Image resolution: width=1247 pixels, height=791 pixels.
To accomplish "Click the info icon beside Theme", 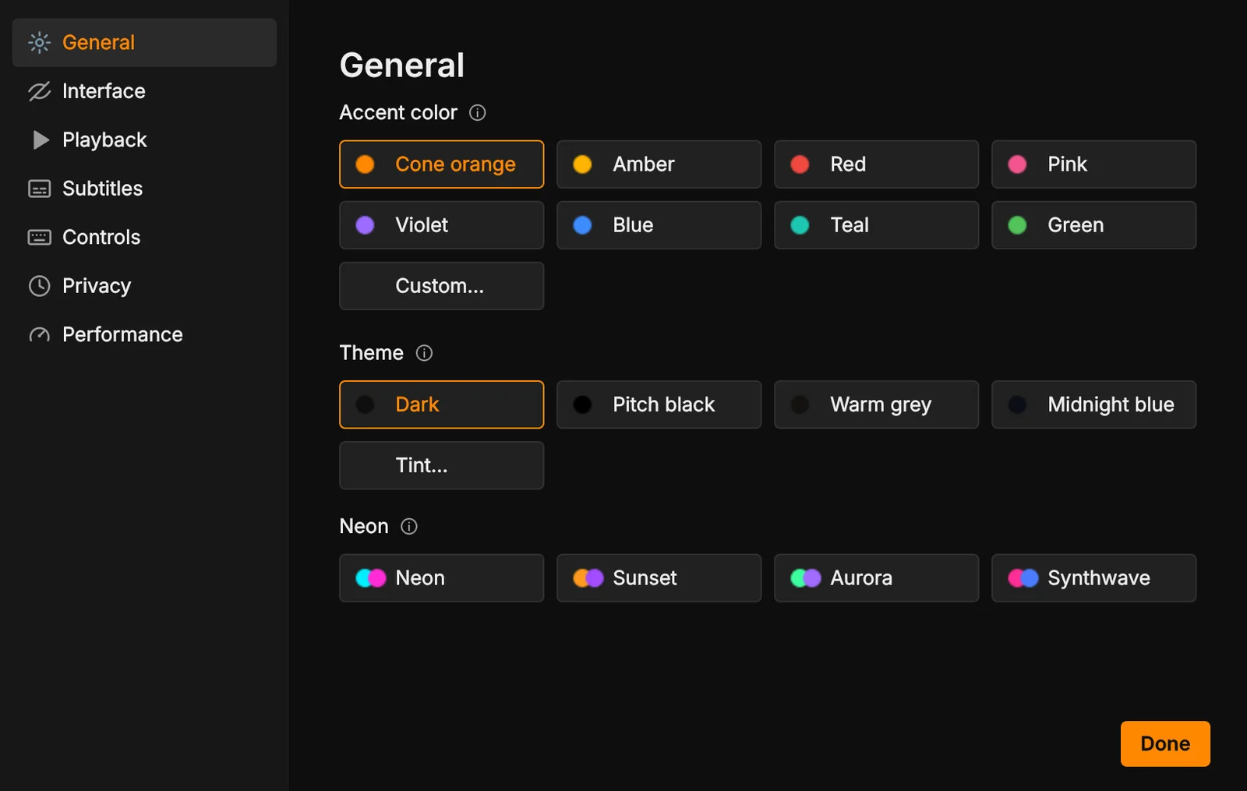I will (424, 353).
